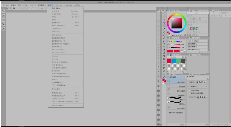The width and height of the screenshot is (231, 127).
Task: Select the Text (A) tool
Action: tap(164, 70)
